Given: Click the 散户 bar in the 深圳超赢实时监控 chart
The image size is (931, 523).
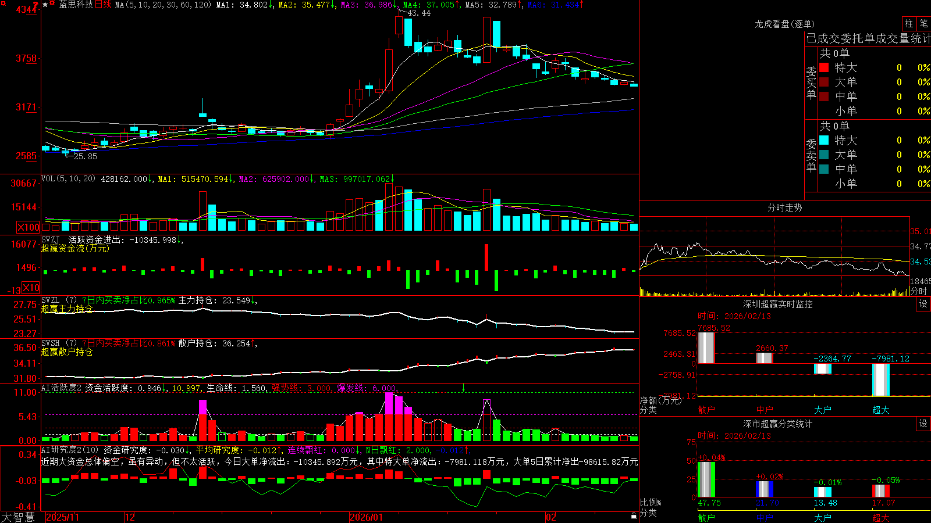Looking at the screenshot, I should (x=706, y=348).
